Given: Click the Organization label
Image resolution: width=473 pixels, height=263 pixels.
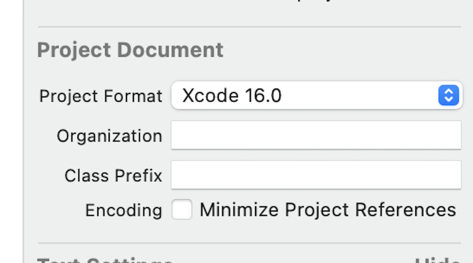Looking at the screenshot, I should tap(109, 136).
